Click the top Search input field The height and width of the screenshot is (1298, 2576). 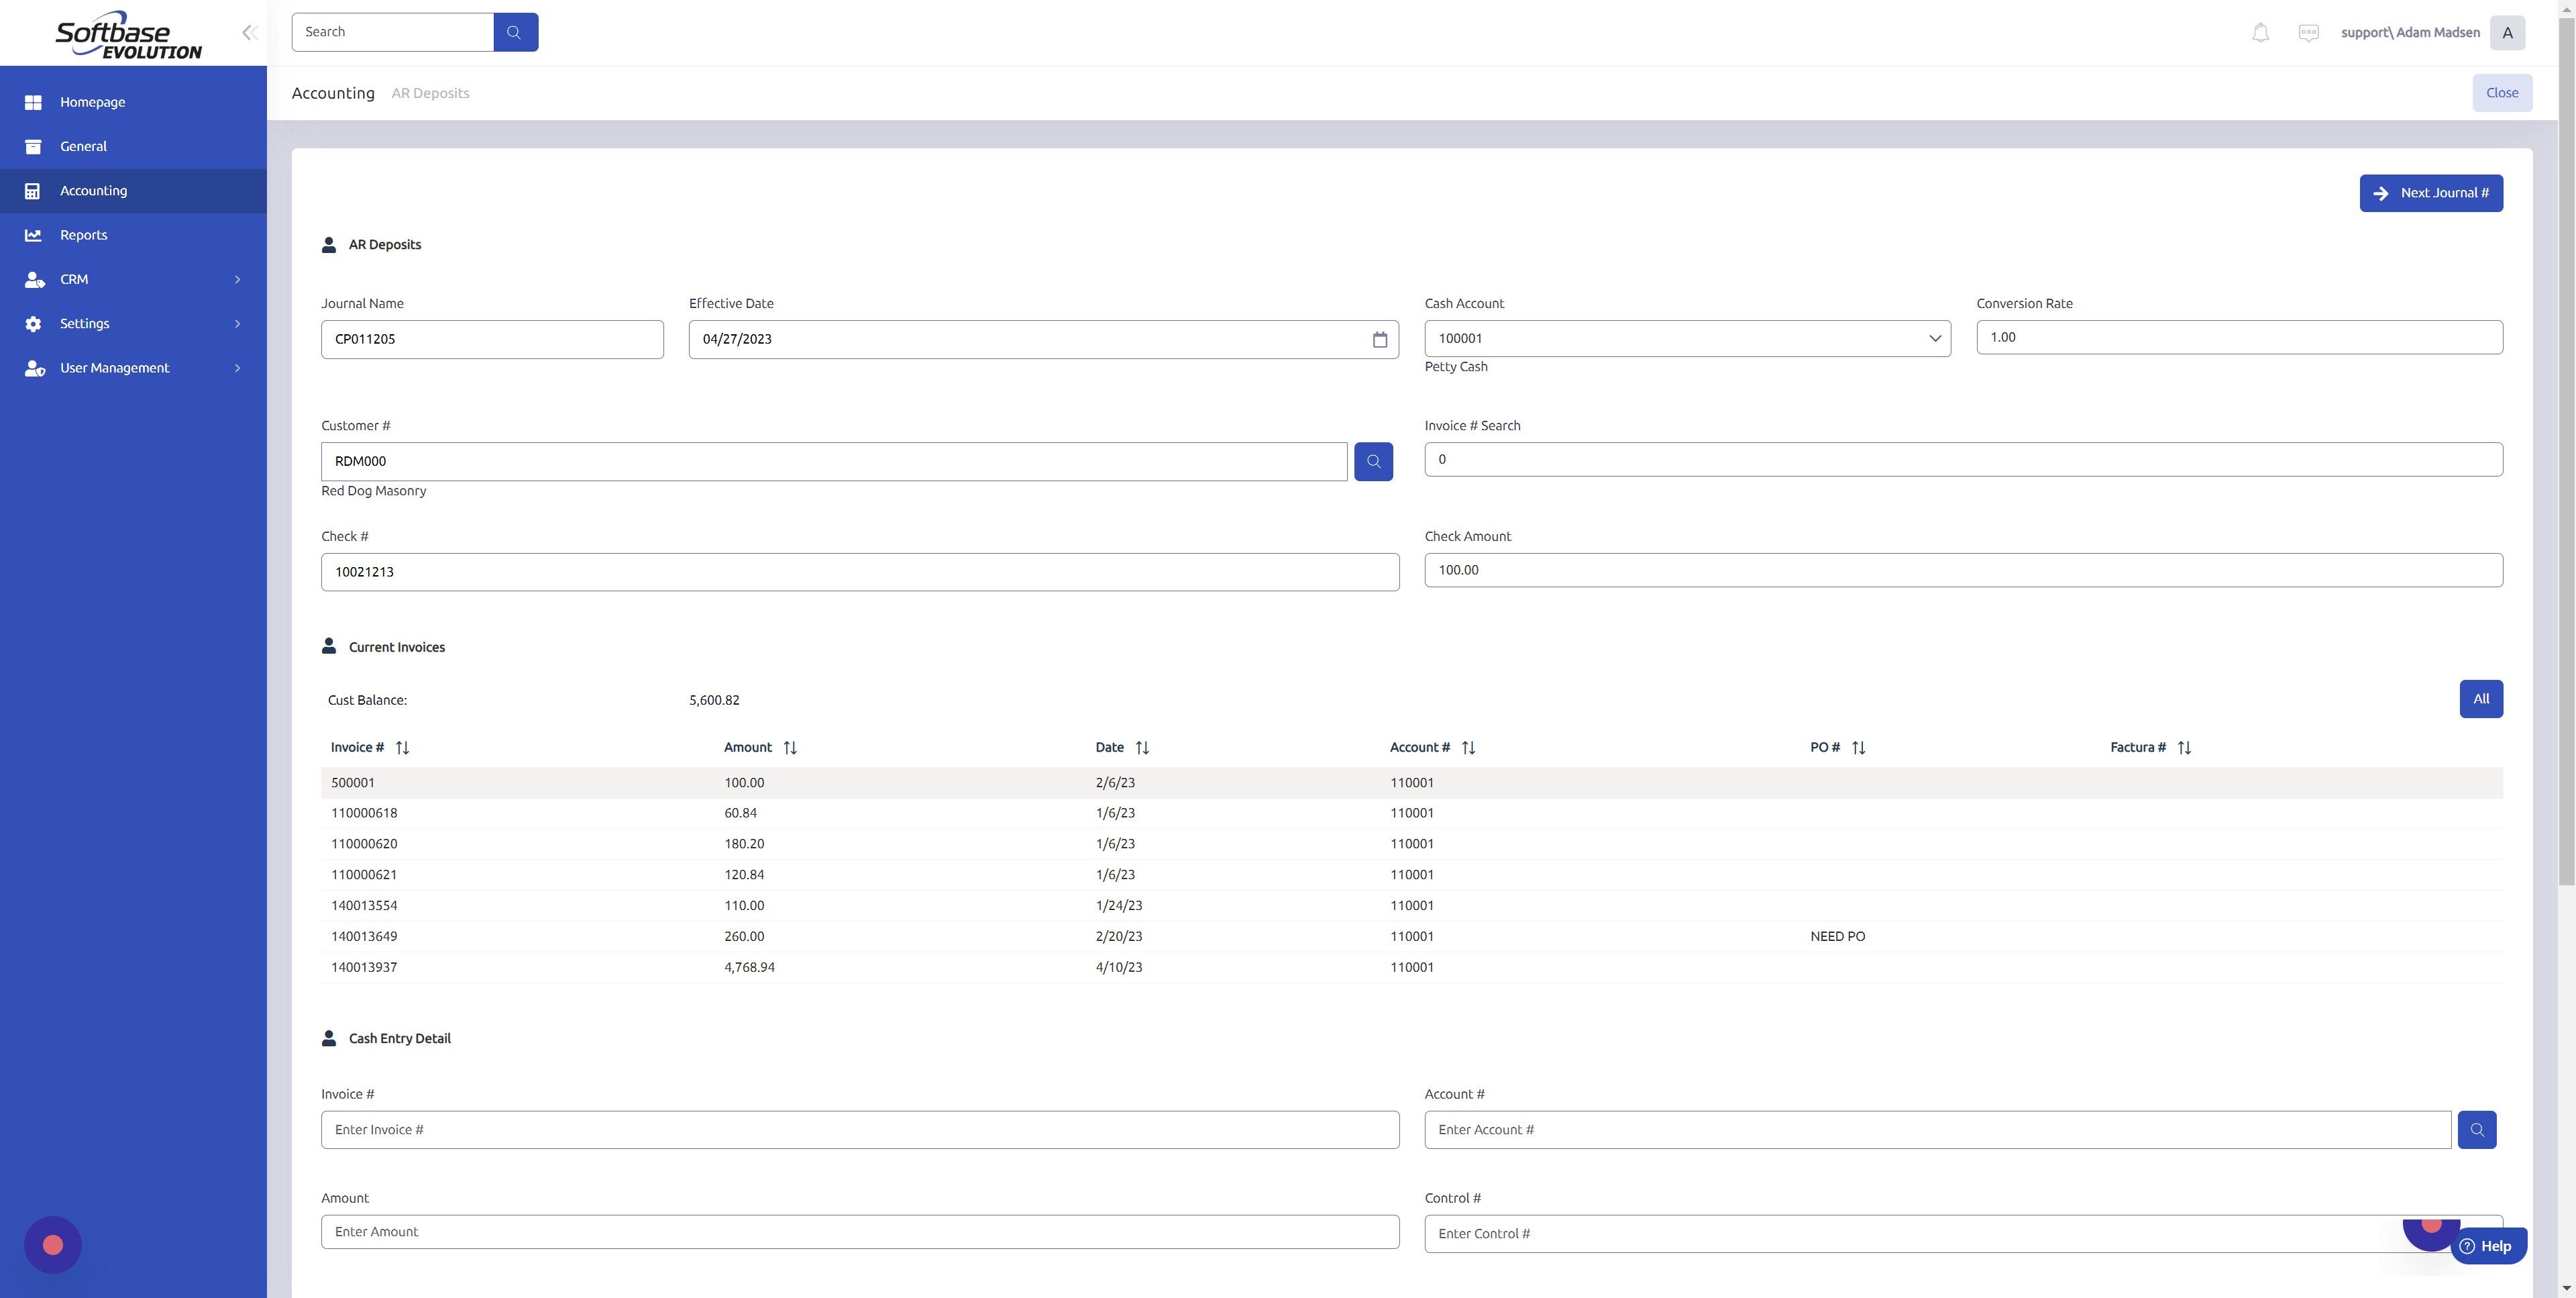393,32
